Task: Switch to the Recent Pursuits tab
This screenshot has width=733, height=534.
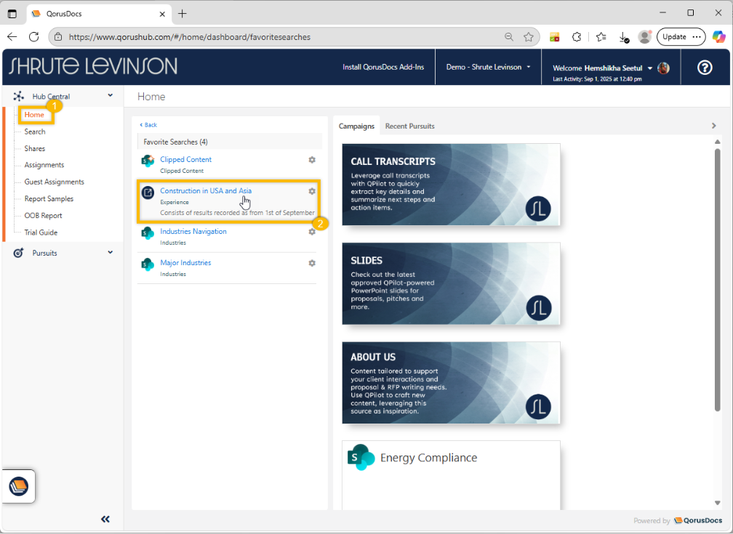Action: 409,126
